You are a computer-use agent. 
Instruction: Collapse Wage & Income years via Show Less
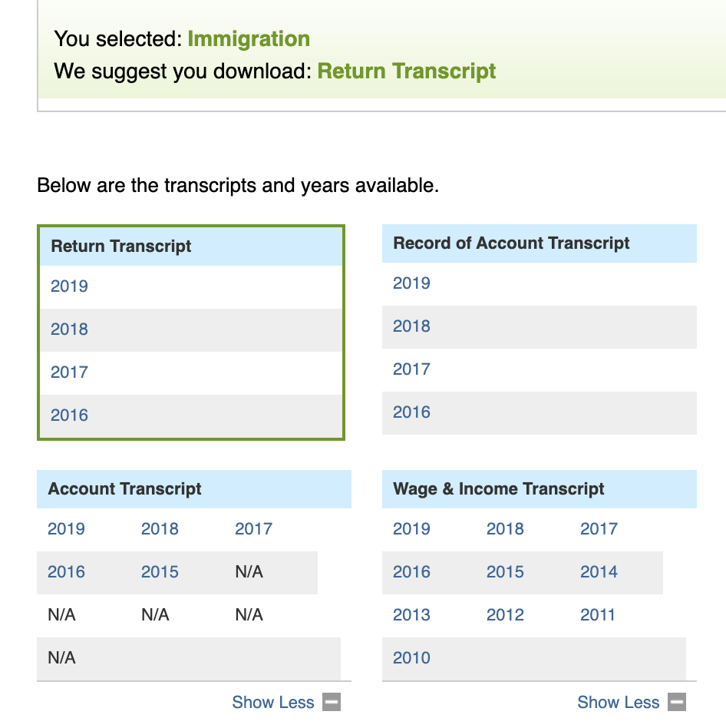(x=618, y=702)
